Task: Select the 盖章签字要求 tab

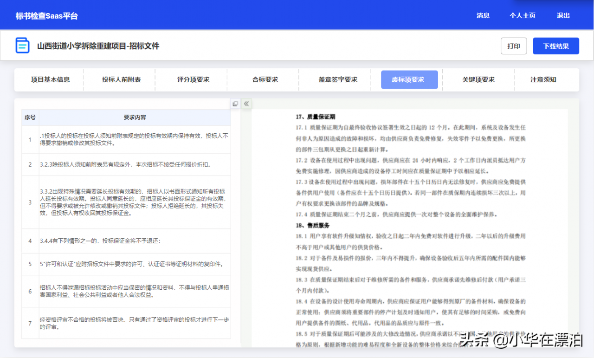Action: click(338, 79)
